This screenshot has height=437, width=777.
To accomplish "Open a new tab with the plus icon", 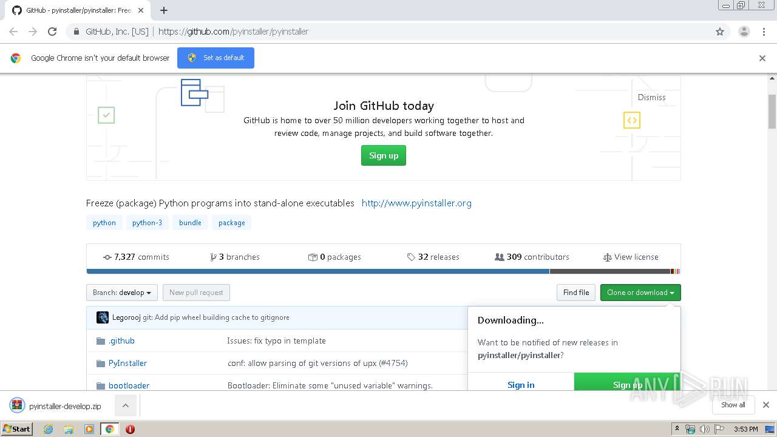I will 164,10.
